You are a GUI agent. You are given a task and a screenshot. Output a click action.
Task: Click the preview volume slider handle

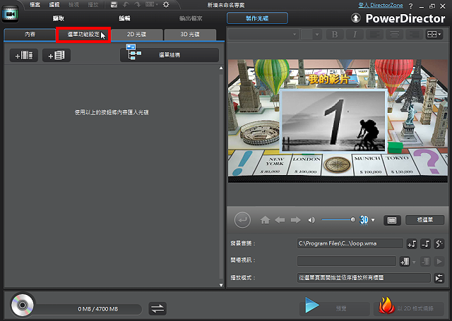353,219
